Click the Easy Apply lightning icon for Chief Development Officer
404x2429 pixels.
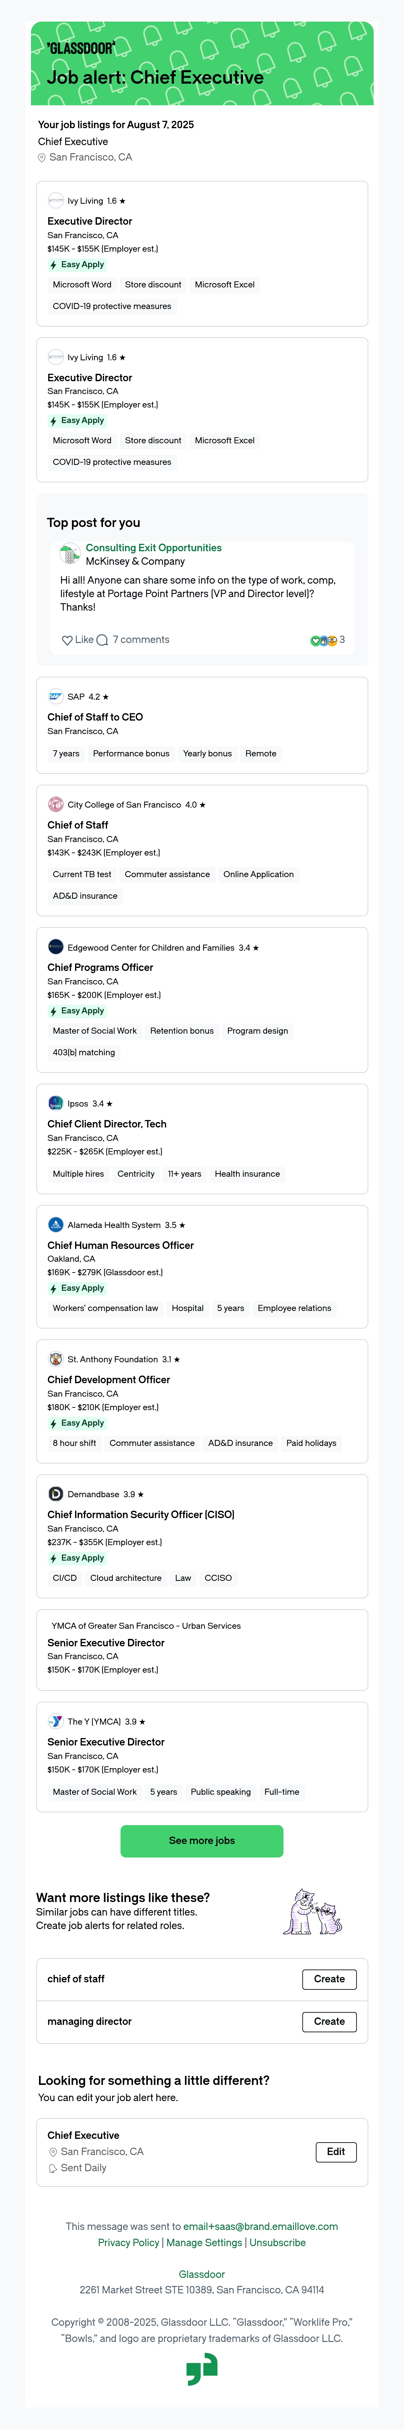point(54,1424)
